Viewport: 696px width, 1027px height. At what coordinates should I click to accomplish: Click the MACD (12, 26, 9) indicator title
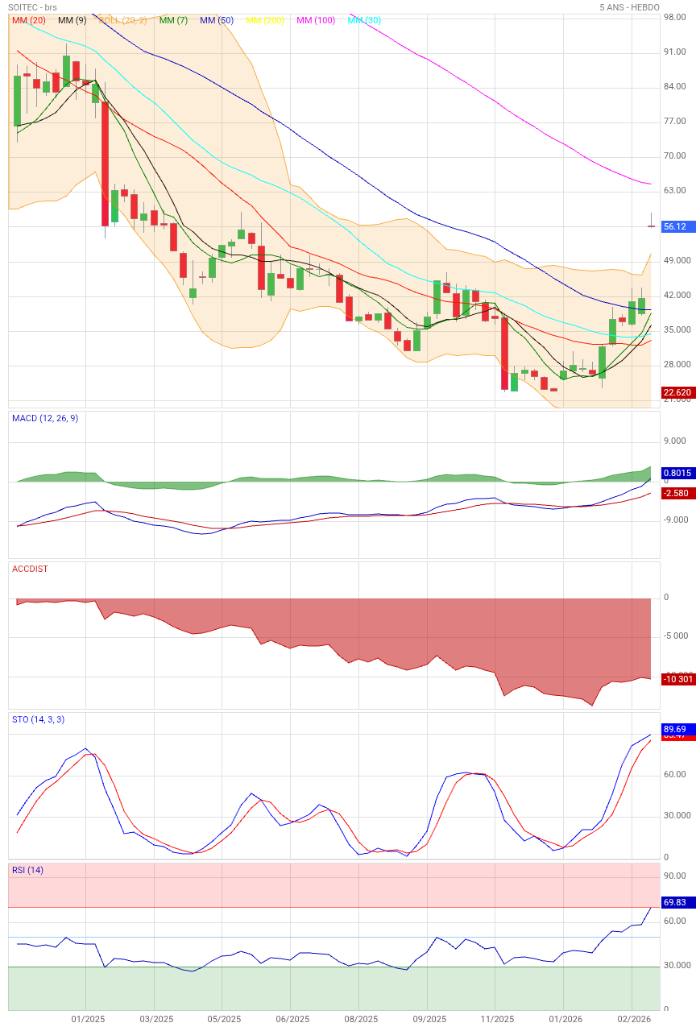[45, 418]
